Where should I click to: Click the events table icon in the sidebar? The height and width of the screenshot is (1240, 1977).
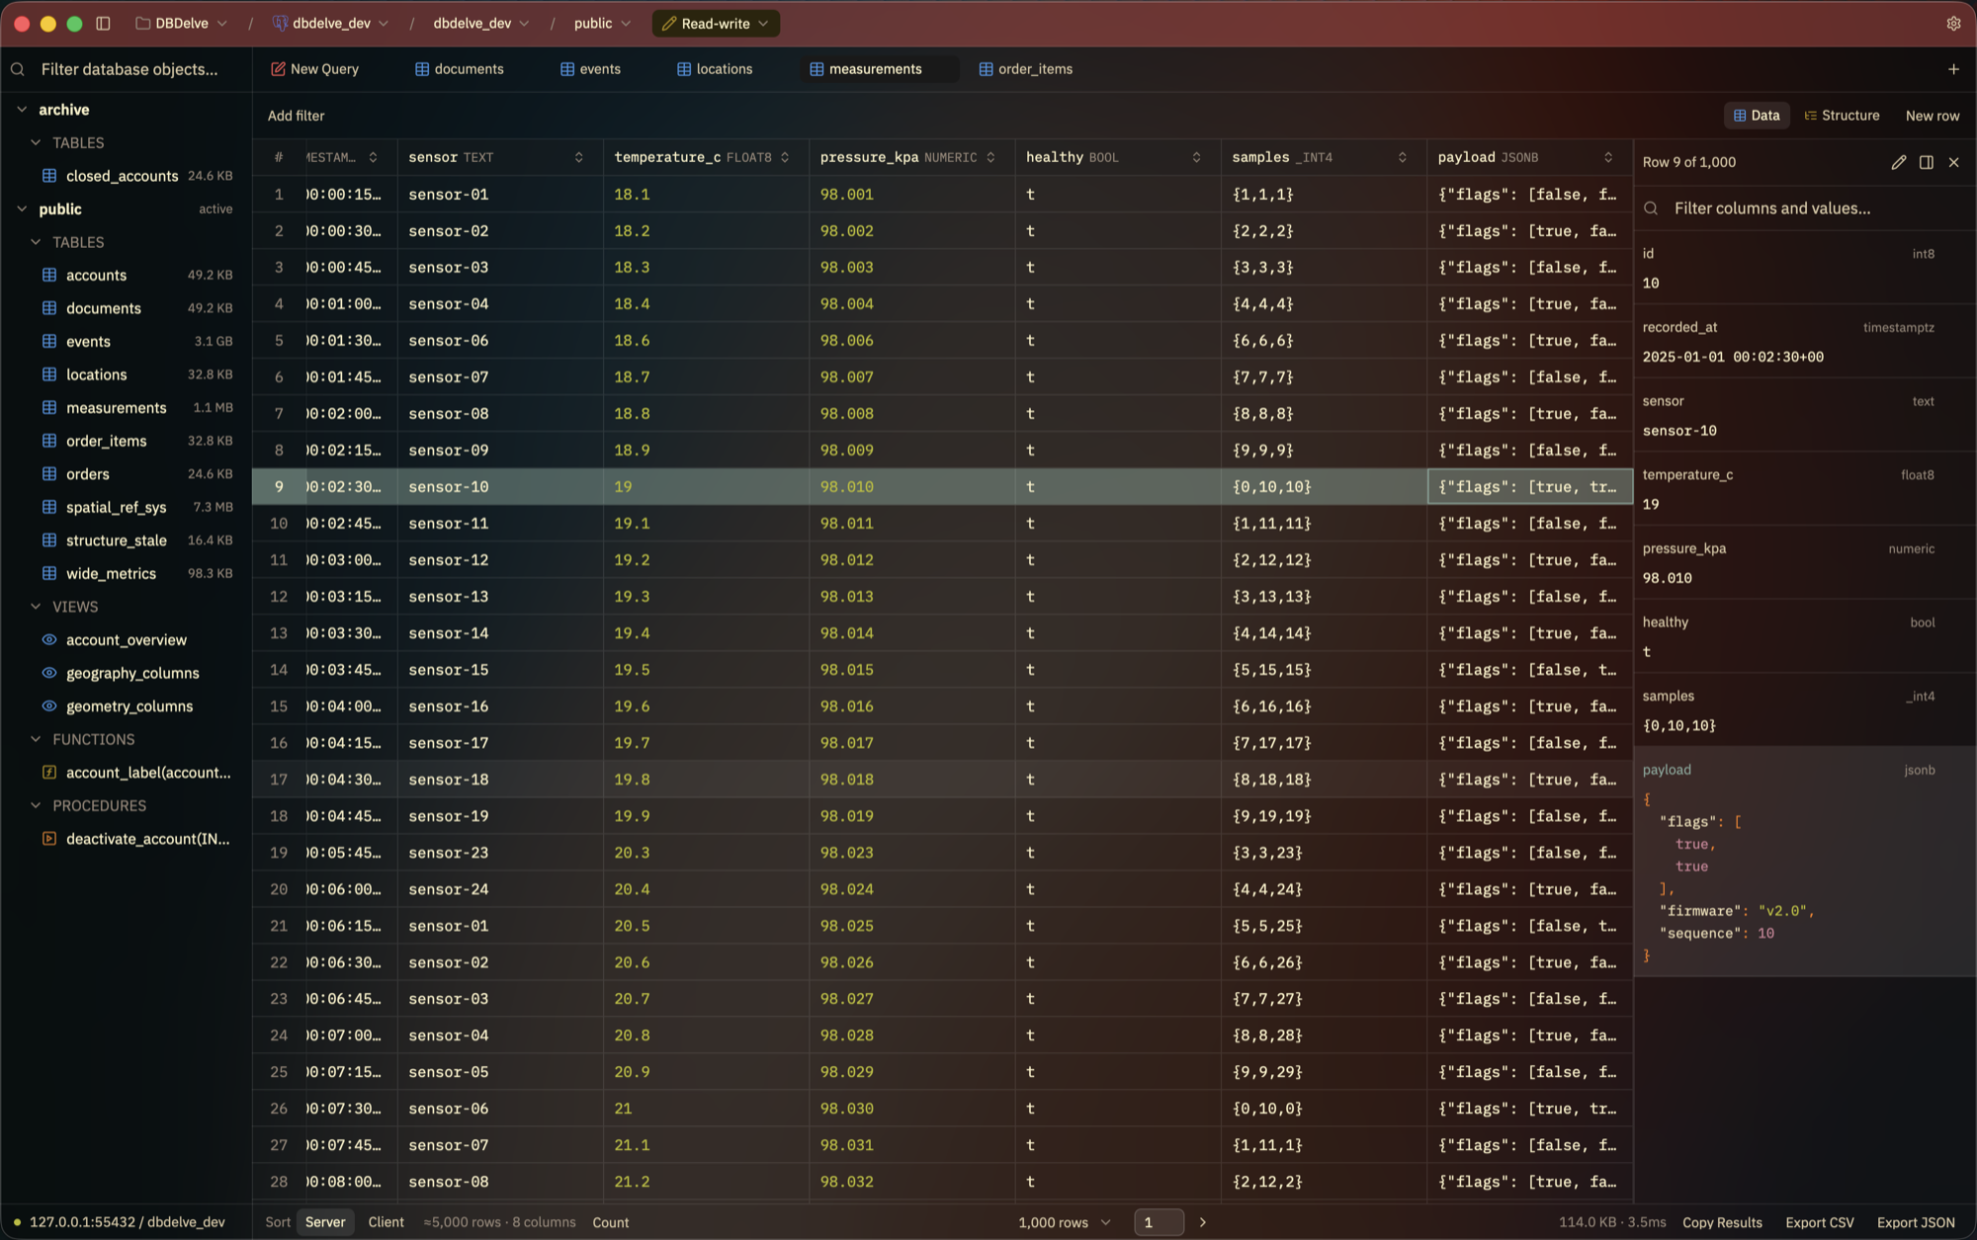(x=49, y=341)
